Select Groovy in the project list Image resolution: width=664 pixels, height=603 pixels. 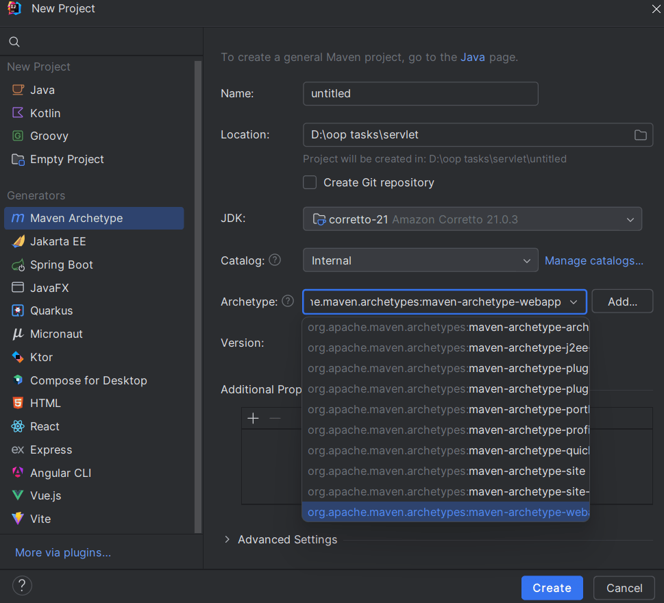coord(94,136)
